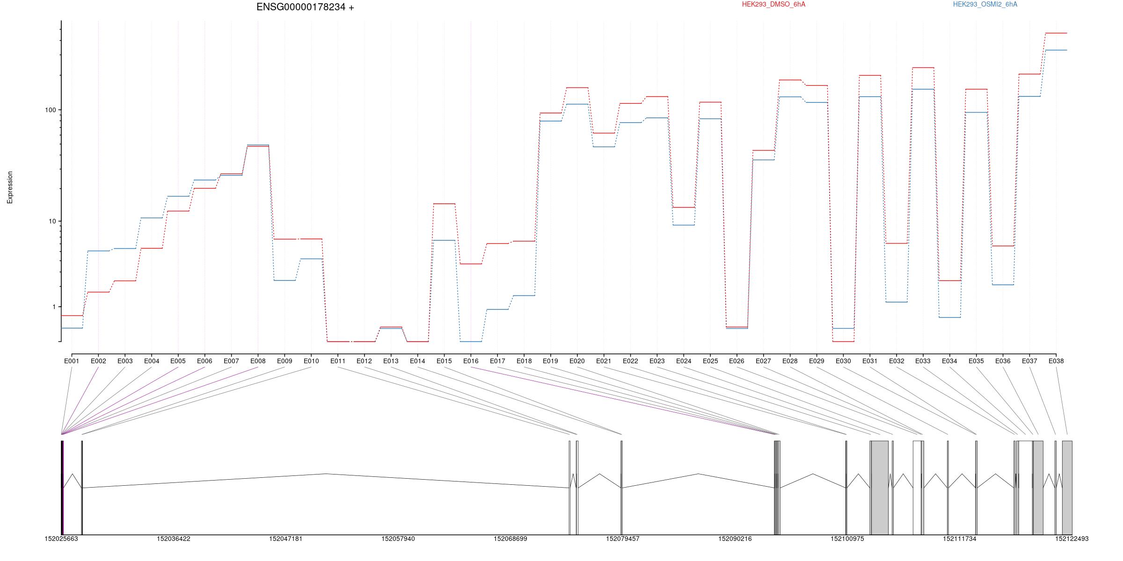Viewport: 1123px width, 561px height.
Task: Click exon label E013
Action: (391, 361)
